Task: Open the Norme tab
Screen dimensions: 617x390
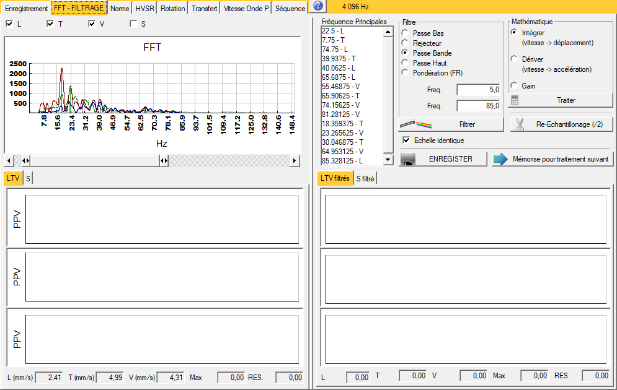Action: coord(120,8)
